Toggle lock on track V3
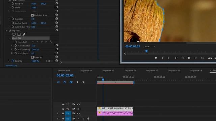Viewport: 216px width, 121px height. tap(63, 104)
